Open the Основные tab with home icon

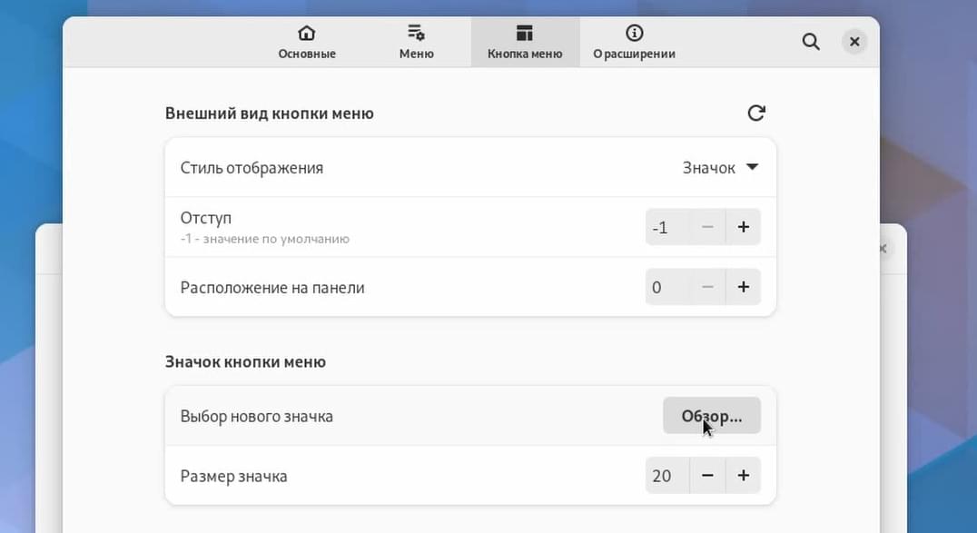click(307, 43)
